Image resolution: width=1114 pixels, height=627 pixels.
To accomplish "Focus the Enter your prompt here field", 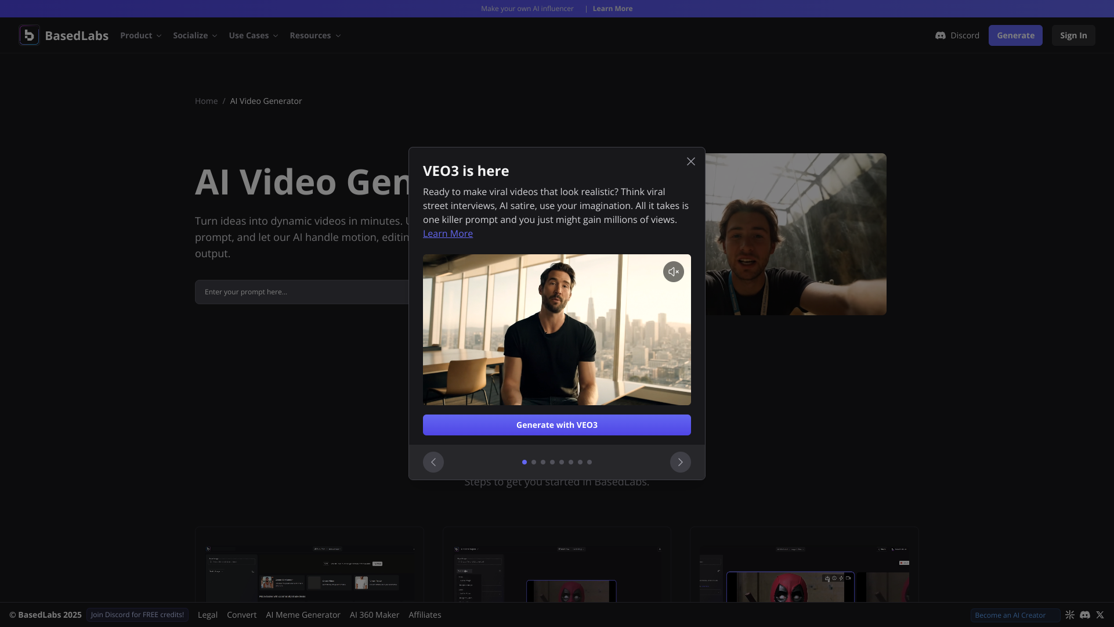I will click(x=302, y=292).
